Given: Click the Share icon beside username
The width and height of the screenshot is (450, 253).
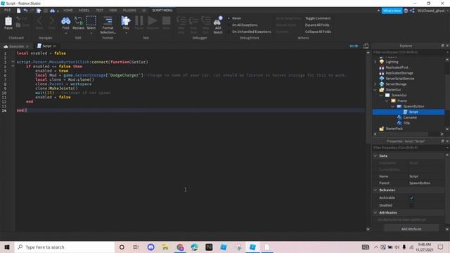Looking at the screenshot, I should click(x=412, y=11).
